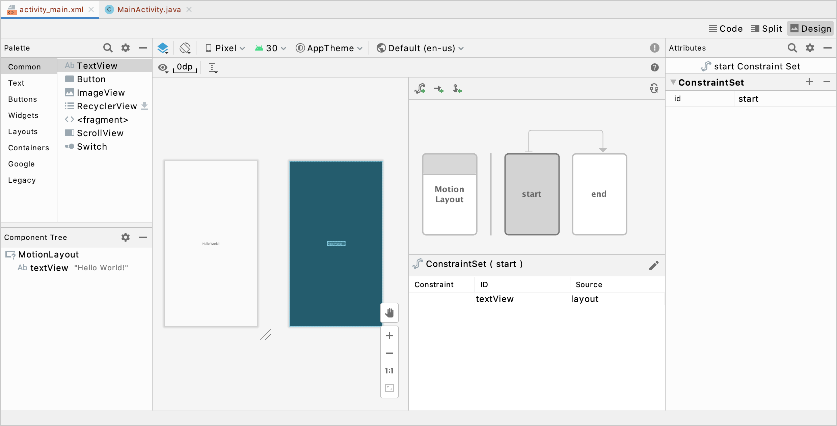Select the end constraint set box

point(599,194)
